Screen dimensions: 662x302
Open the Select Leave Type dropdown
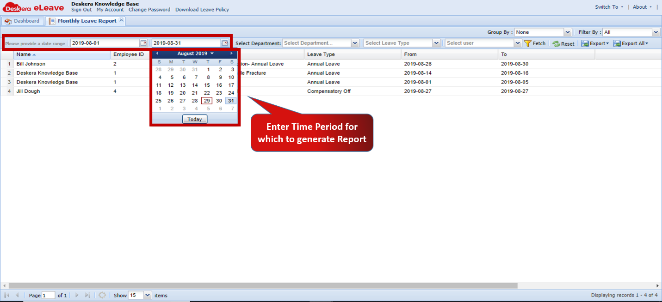click(x=436, y=43)
